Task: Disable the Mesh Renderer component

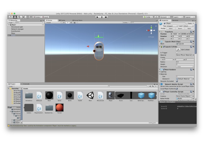Action: click(x=164, y=70)
